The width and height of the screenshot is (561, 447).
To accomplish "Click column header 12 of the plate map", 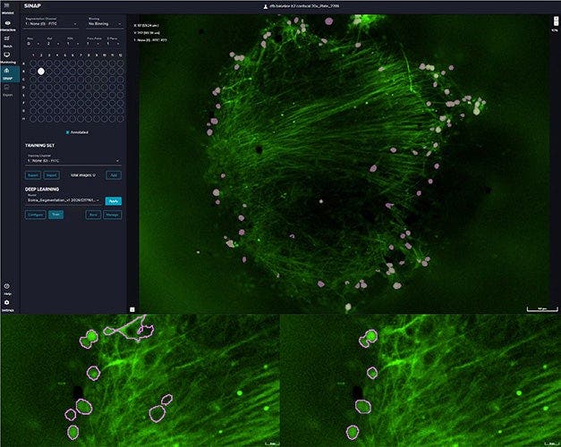I will pyautogui.click(x=120, y=55).
